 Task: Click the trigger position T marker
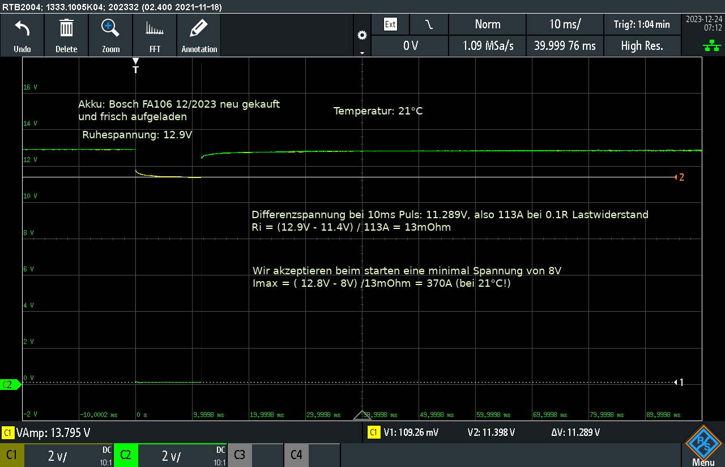pyautogui.click(x=135, y=66)
